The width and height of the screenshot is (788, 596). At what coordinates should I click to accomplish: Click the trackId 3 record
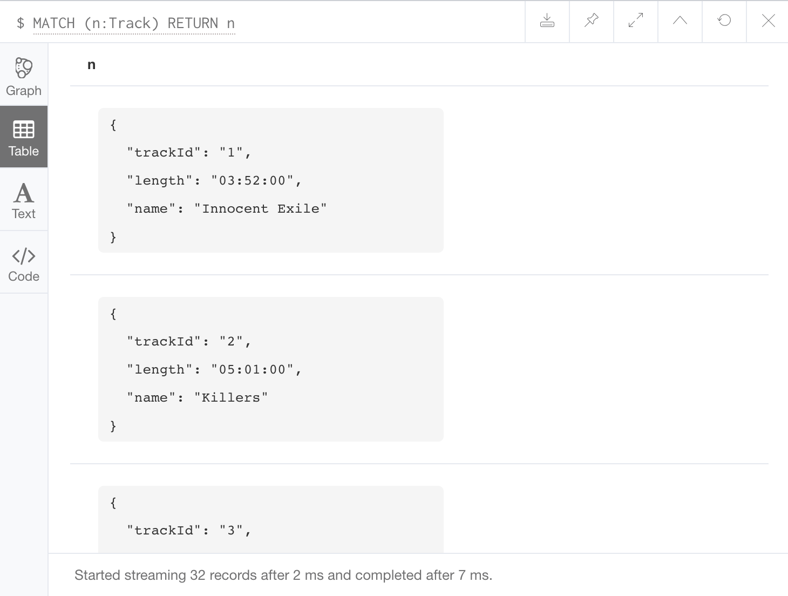coord(270,519)
